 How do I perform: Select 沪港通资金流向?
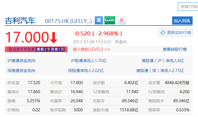tap(22, 61)
